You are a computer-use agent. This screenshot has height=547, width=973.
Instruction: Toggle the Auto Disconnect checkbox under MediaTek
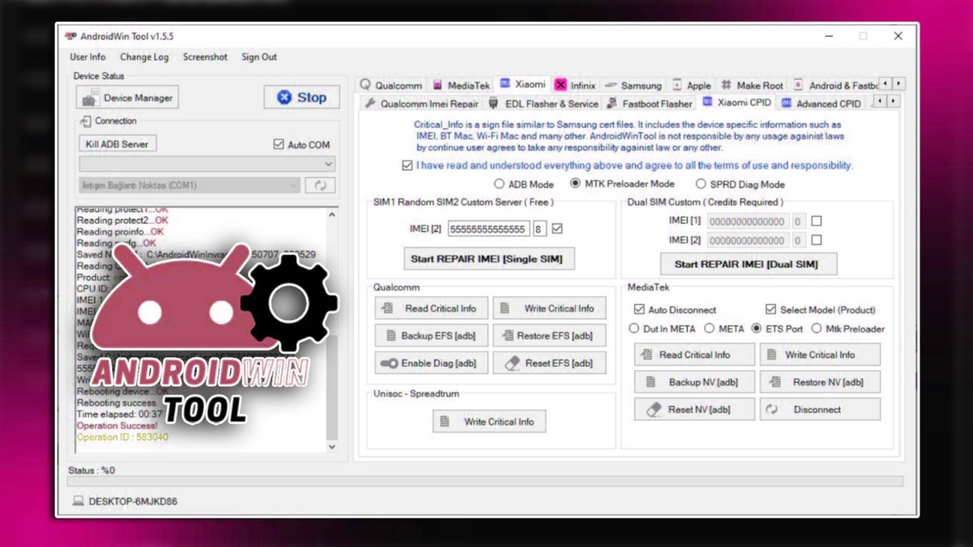[639, 309]
